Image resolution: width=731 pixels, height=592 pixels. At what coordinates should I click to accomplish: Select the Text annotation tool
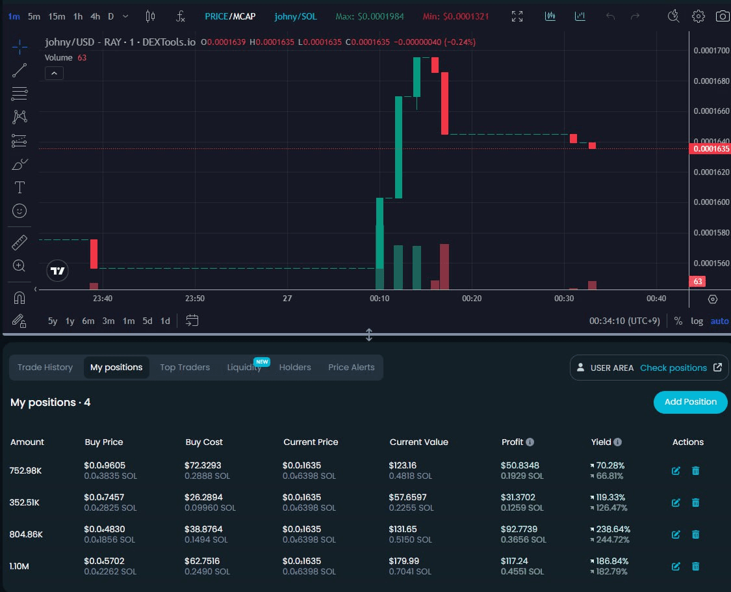19,188
